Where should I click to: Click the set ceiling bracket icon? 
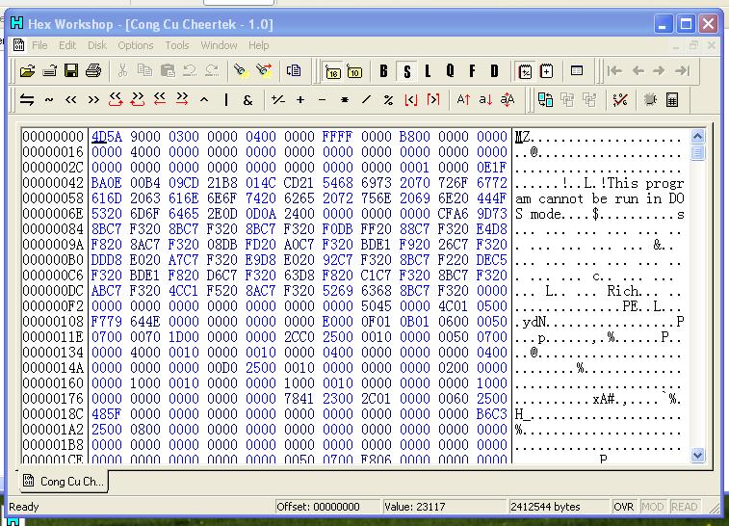click(x=433, y=99)
